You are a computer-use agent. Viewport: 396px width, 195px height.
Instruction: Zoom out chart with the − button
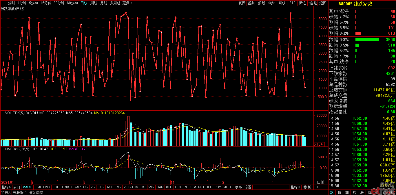coord(324,187)
